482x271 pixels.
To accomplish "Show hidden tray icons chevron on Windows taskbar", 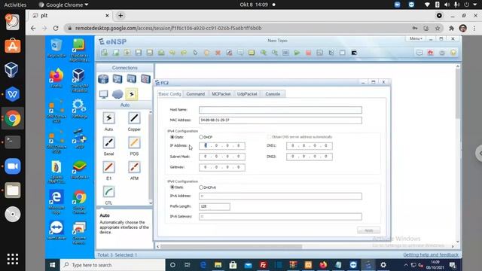I will 405,265.
